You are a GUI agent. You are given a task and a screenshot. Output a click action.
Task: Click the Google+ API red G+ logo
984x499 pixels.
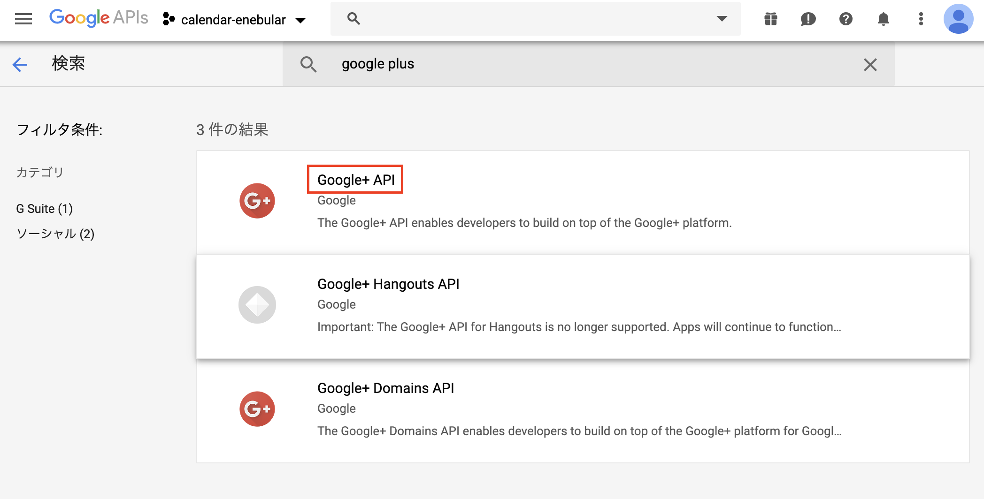[x=257, y=201]
